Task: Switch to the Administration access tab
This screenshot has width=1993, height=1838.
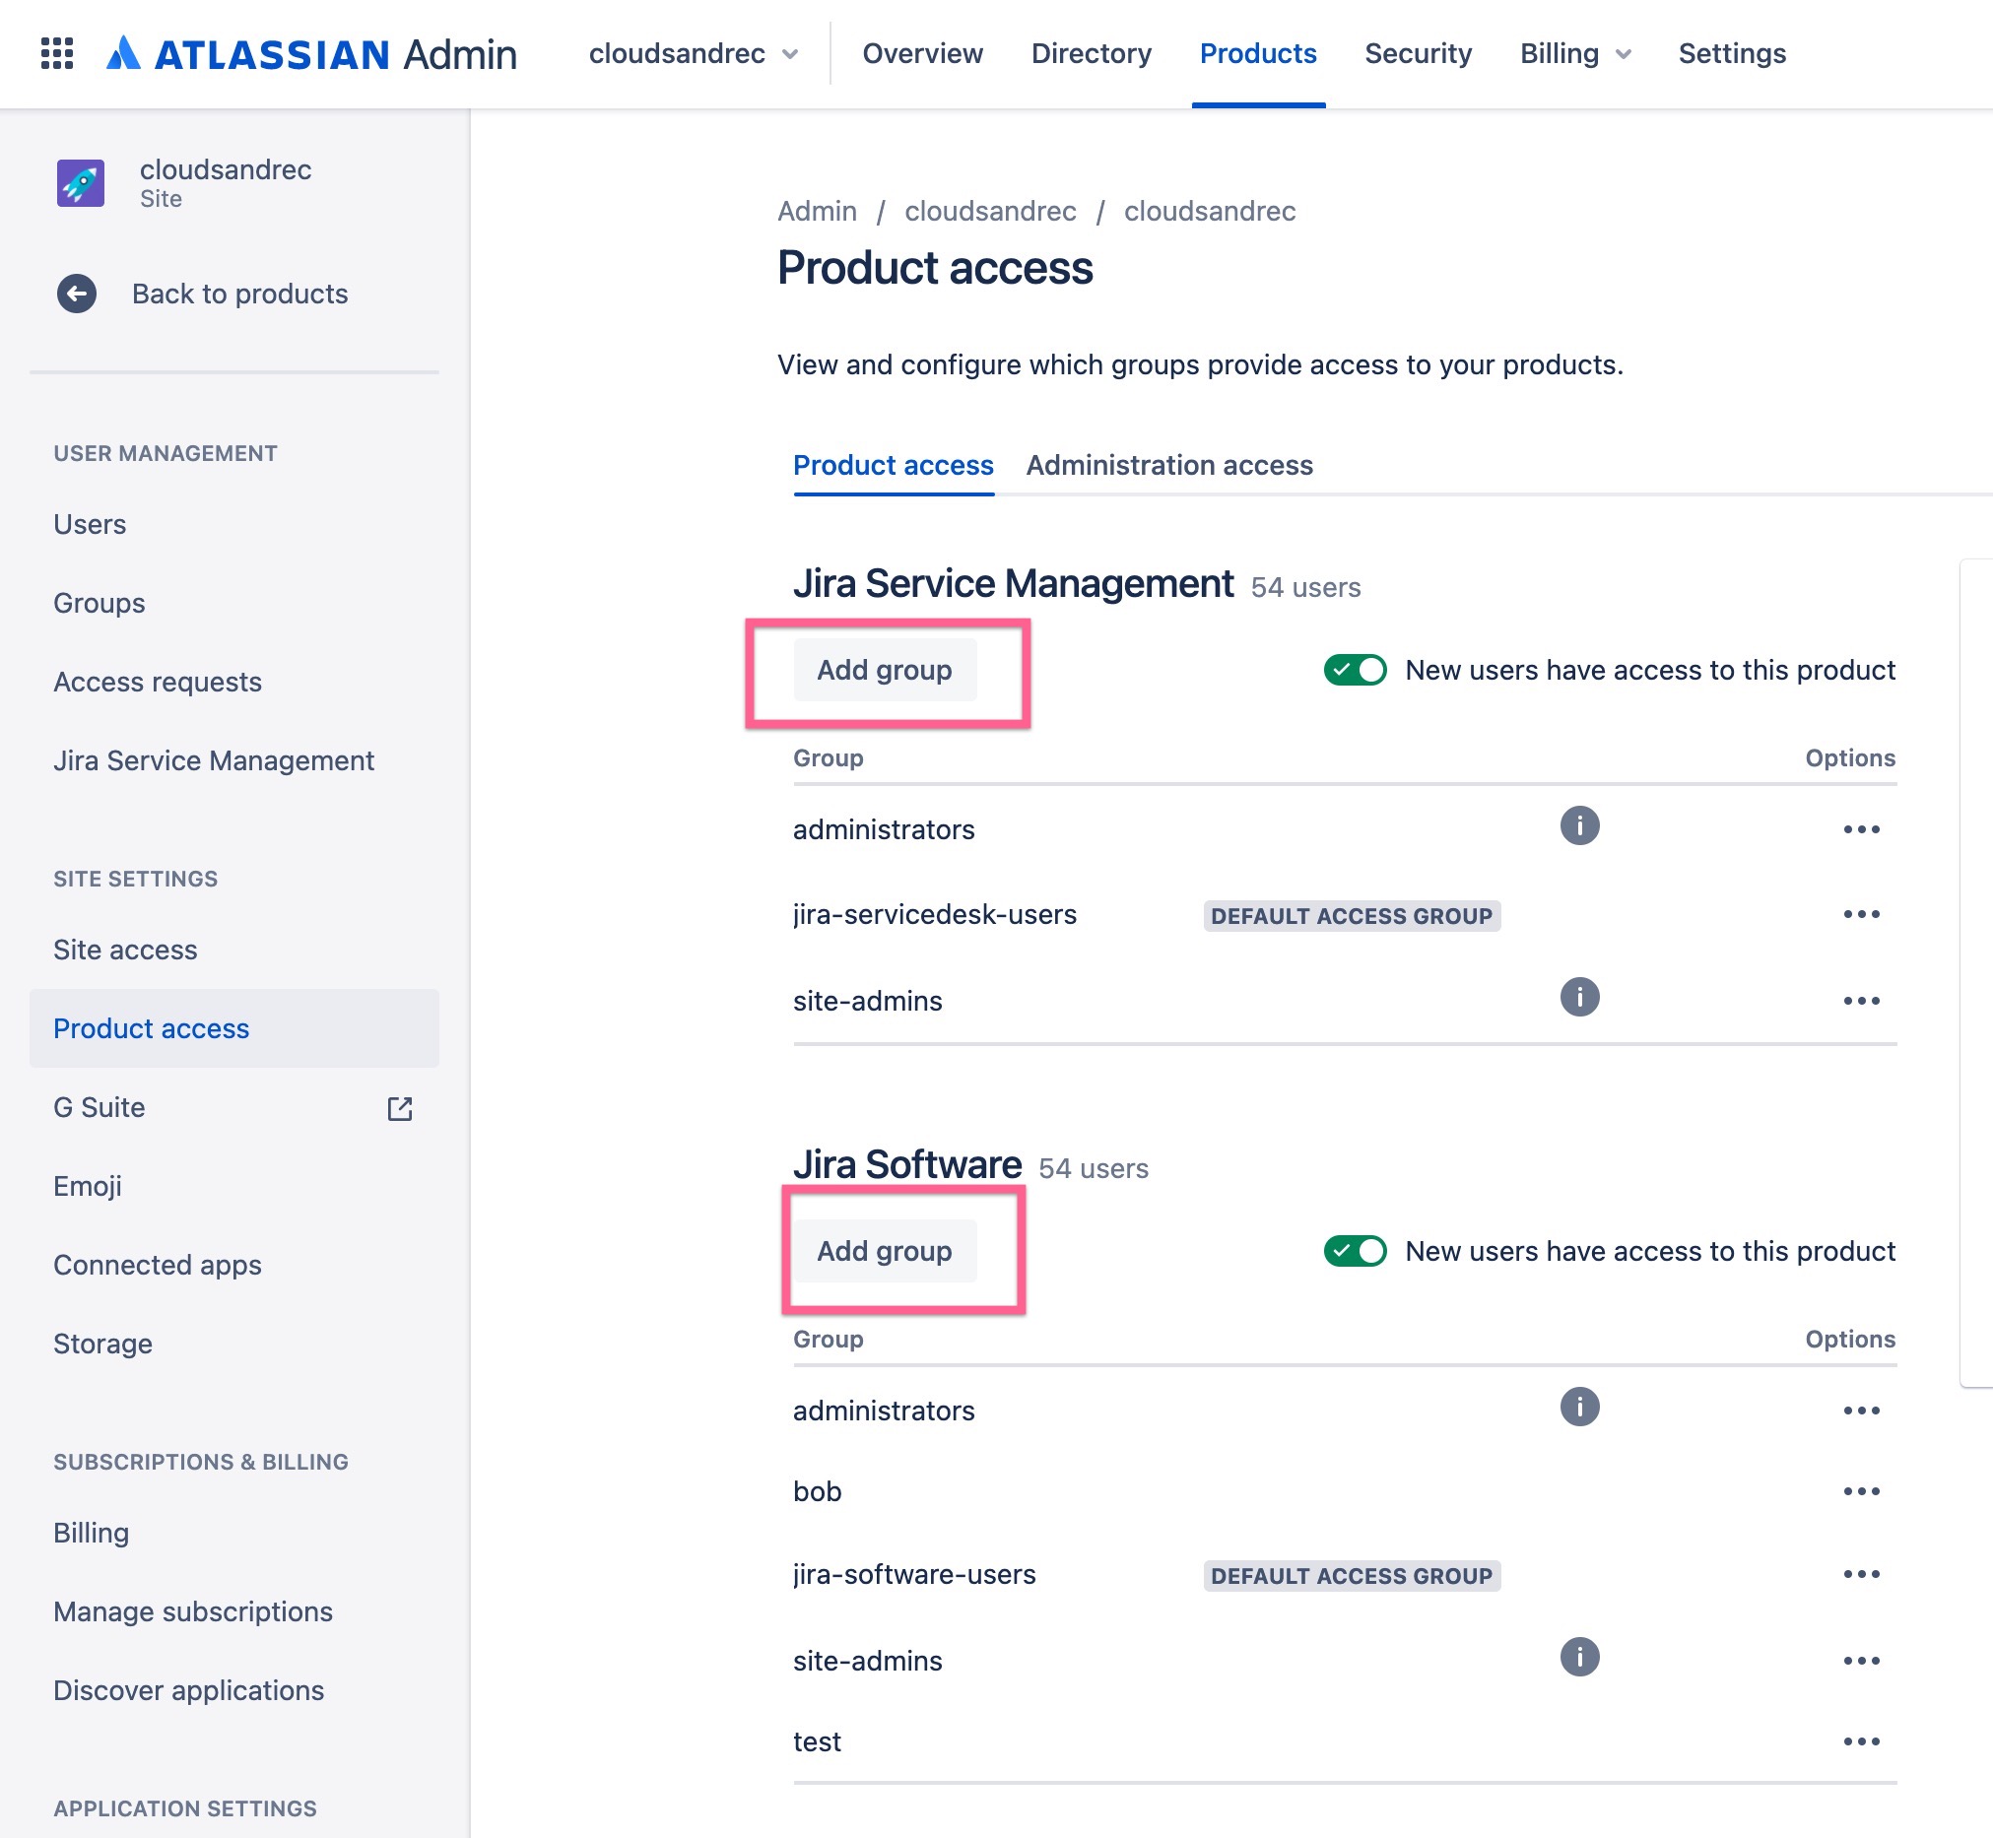Action: pyautogui.click(x=1170, y=465)
